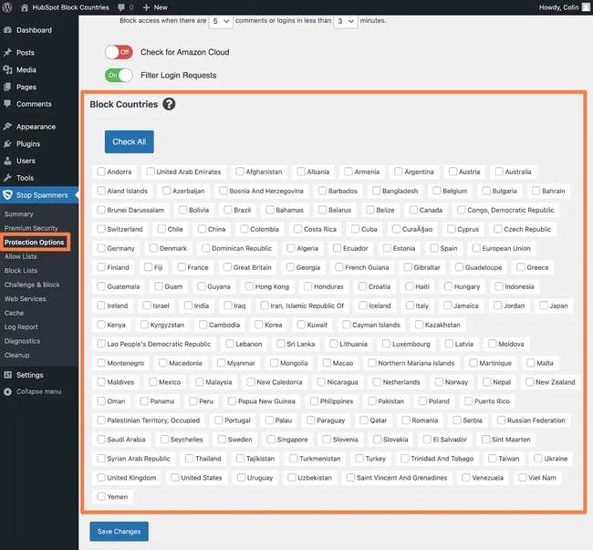This screenshot has height=550, width=593.
Task: Select the Saint Vincent And Grenadines checkbox
Action: (x=350, y=477)
